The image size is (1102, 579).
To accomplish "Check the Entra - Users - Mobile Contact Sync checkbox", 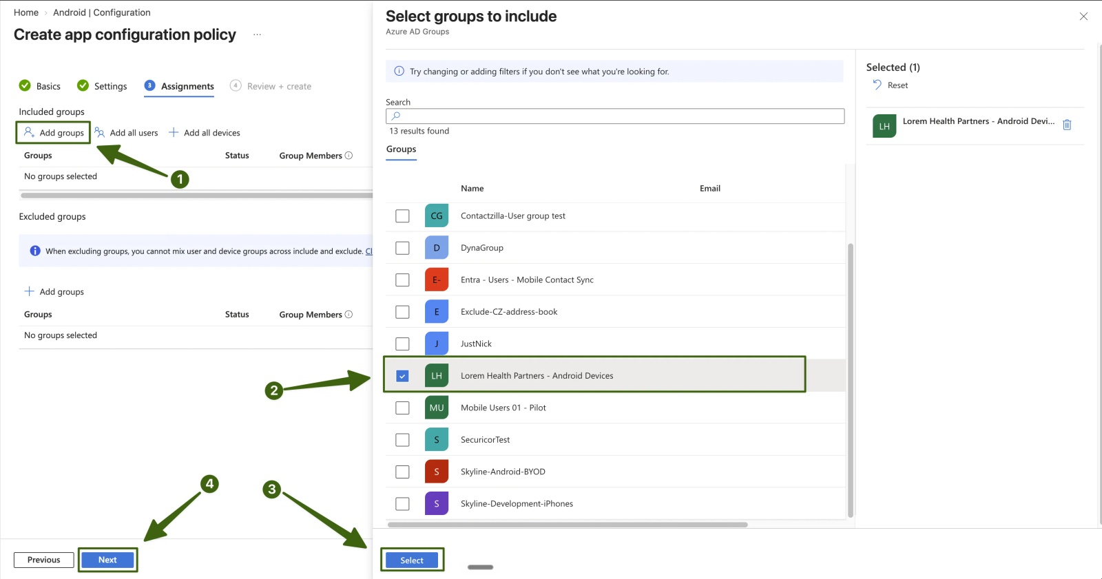I will coord(403,280).
